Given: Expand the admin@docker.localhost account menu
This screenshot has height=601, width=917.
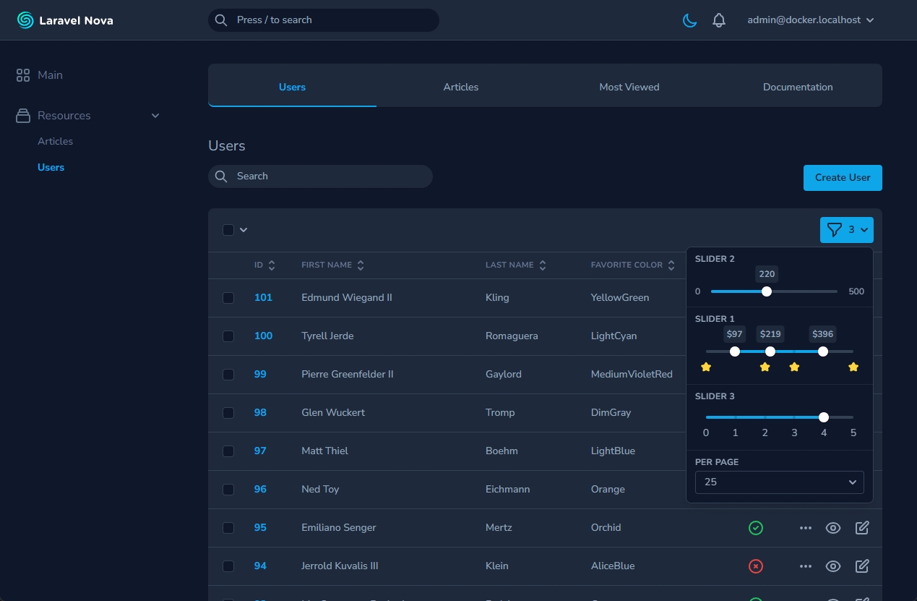Looking at the screenshot, I should coord(810,20).
